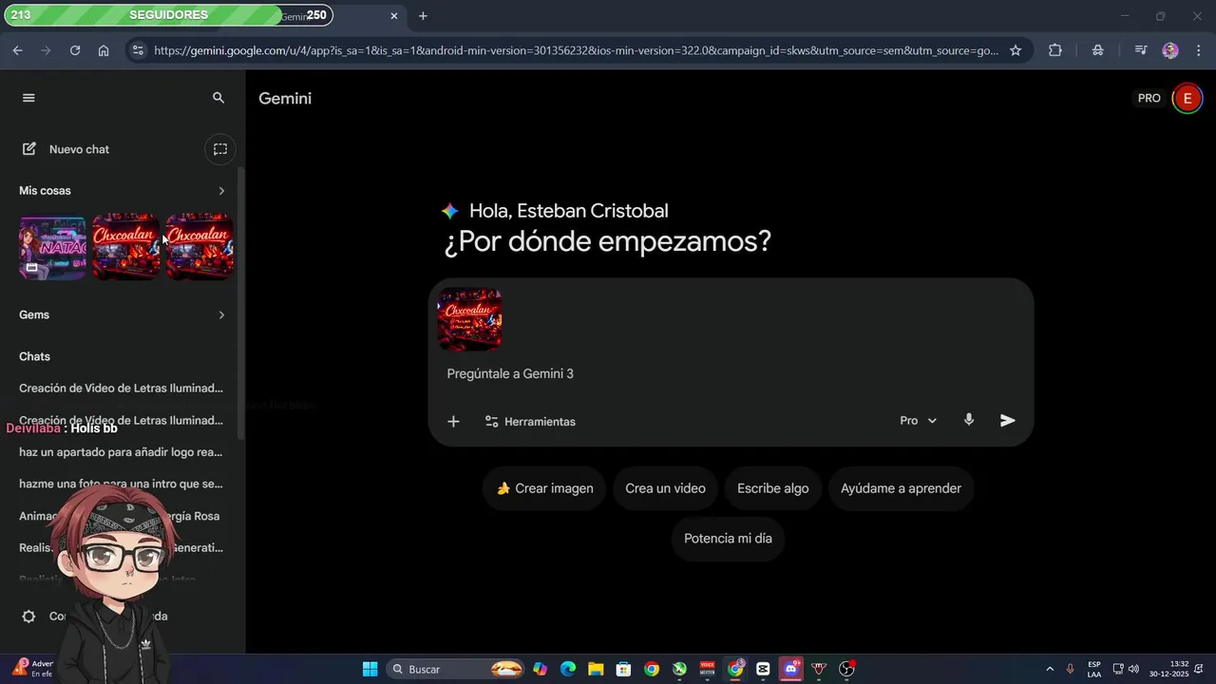Screen dimensions: 1216x684
Task: Click the plus add-files button in prompt
Action: (453, 422)
